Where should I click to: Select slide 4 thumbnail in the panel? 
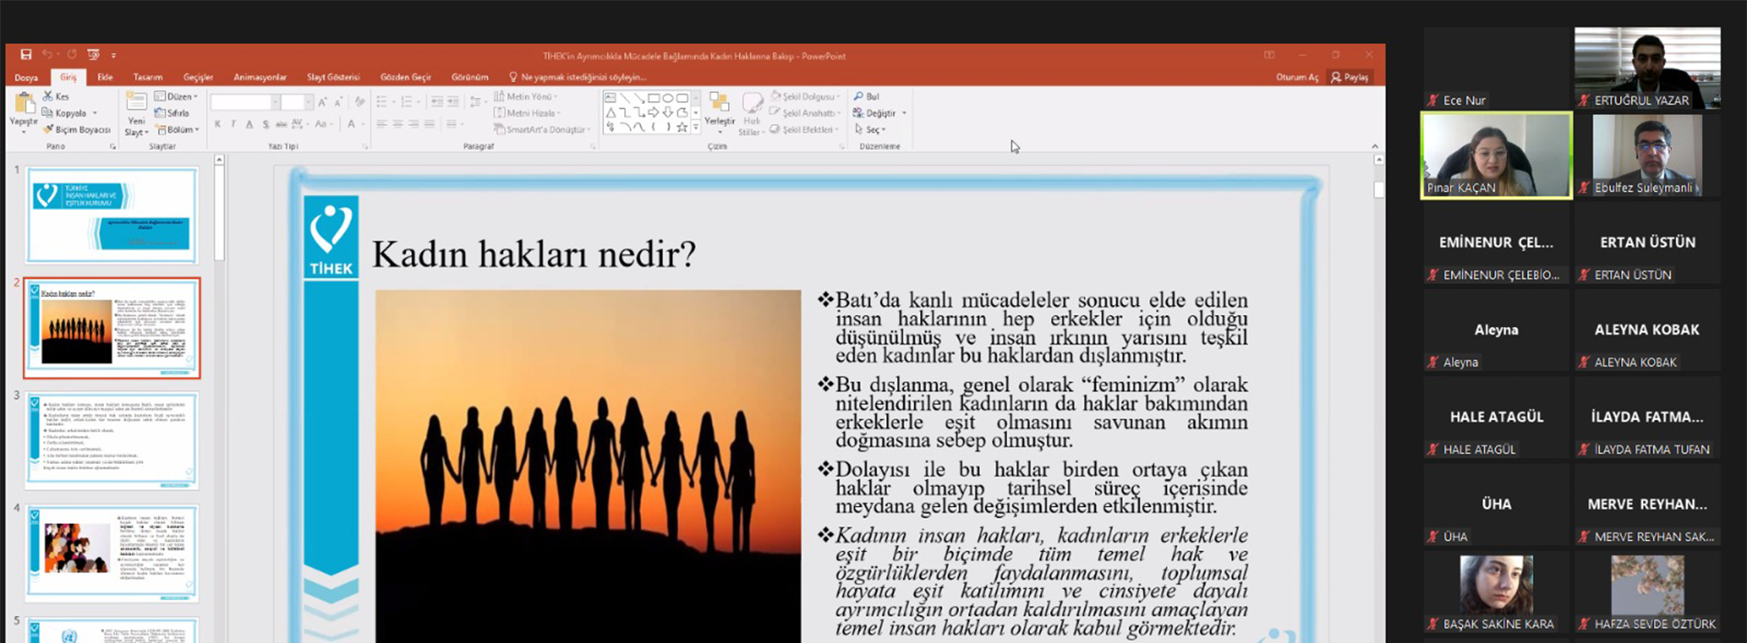pyautogui.click(x=112, y=553)
